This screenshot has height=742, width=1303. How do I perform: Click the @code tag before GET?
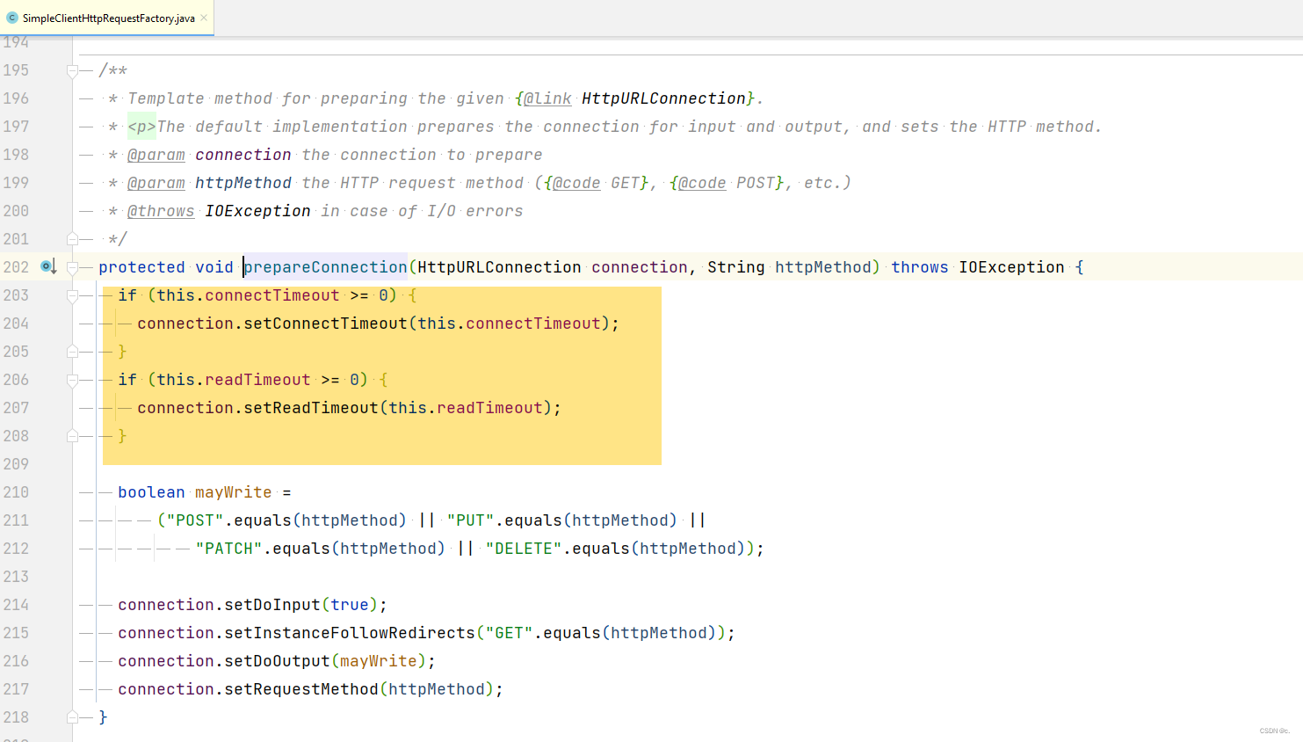[x=576, y=183]
